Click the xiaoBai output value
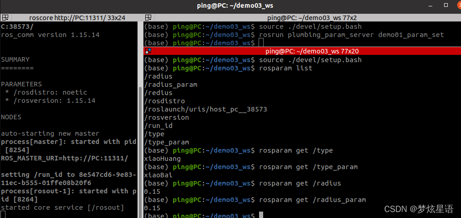Screen dimensions: 461x218 [x=158, y=175]
